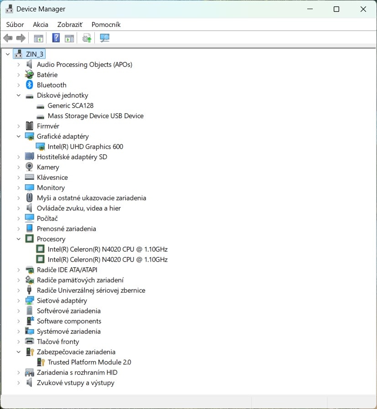This screenshot has height=409, width=377.
Task: Select the Generic SCA128 disk drive icon
Action: click(40, 105)
